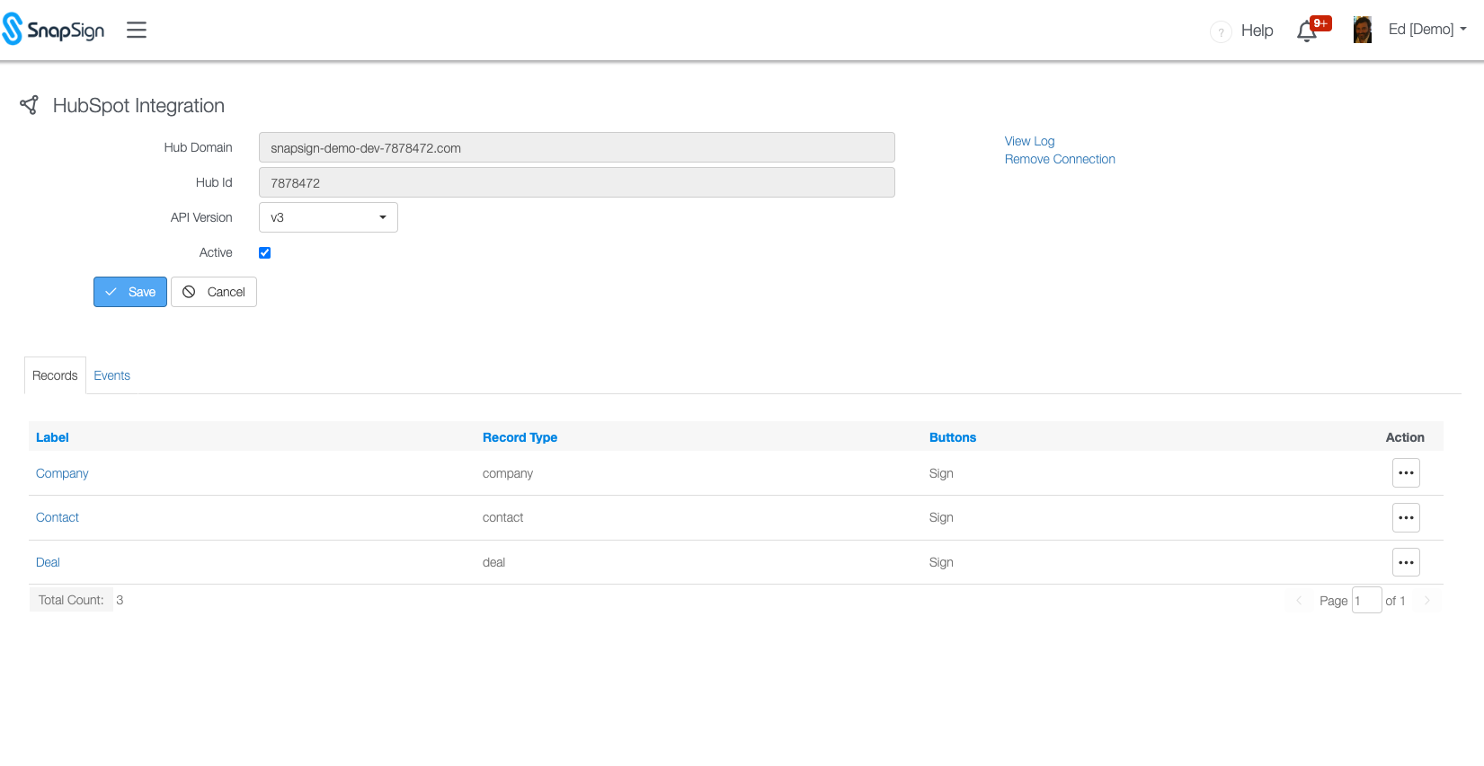The image size is (1484, 766).
Task: Click the 9+ notification badge
Action: [1320, 23]
